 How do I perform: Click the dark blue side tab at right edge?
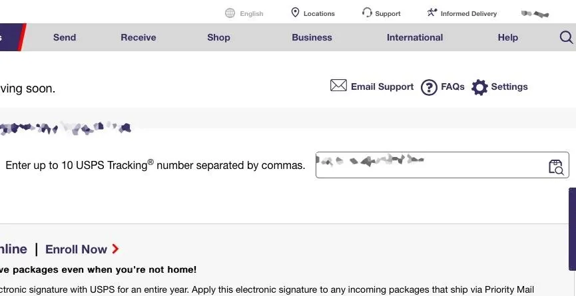572,229
